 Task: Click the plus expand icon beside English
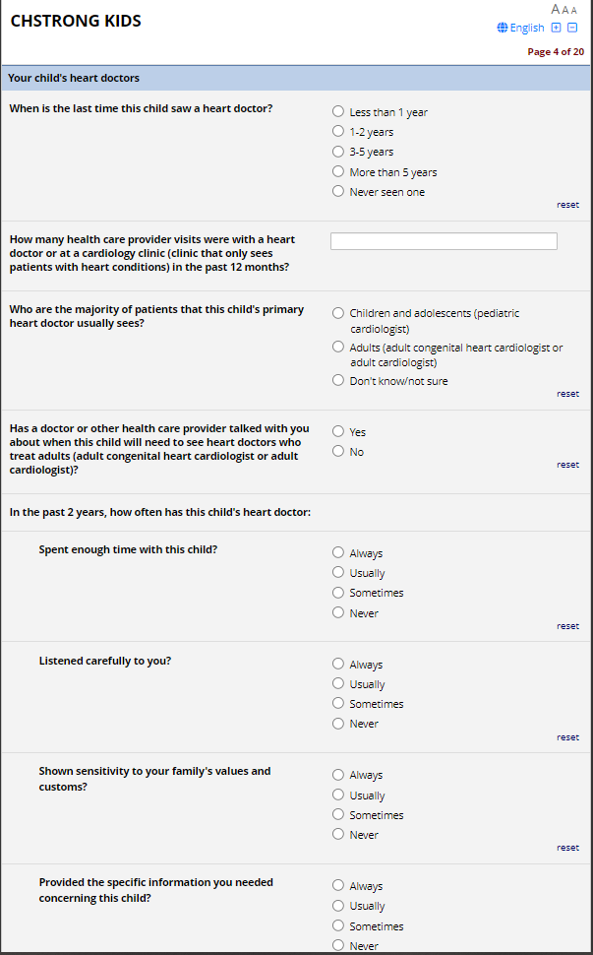pyautogui.click(x=557, y=28)
